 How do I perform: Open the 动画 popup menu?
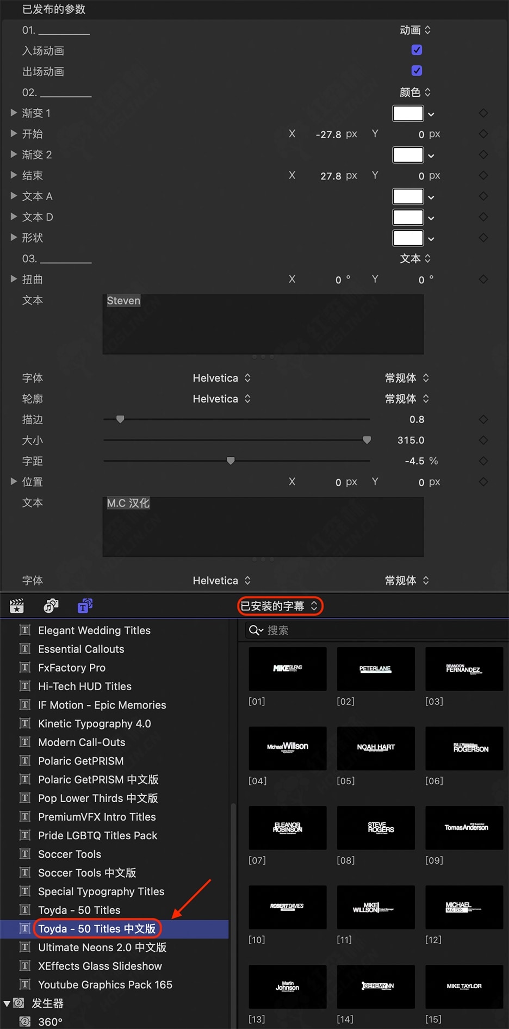415,30
